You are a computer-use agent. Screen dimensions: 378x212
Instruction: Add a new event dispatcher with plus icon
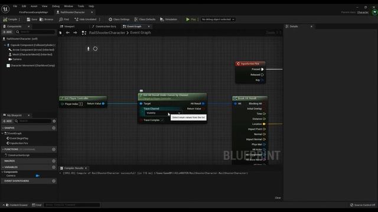click(x=54, y=181)
